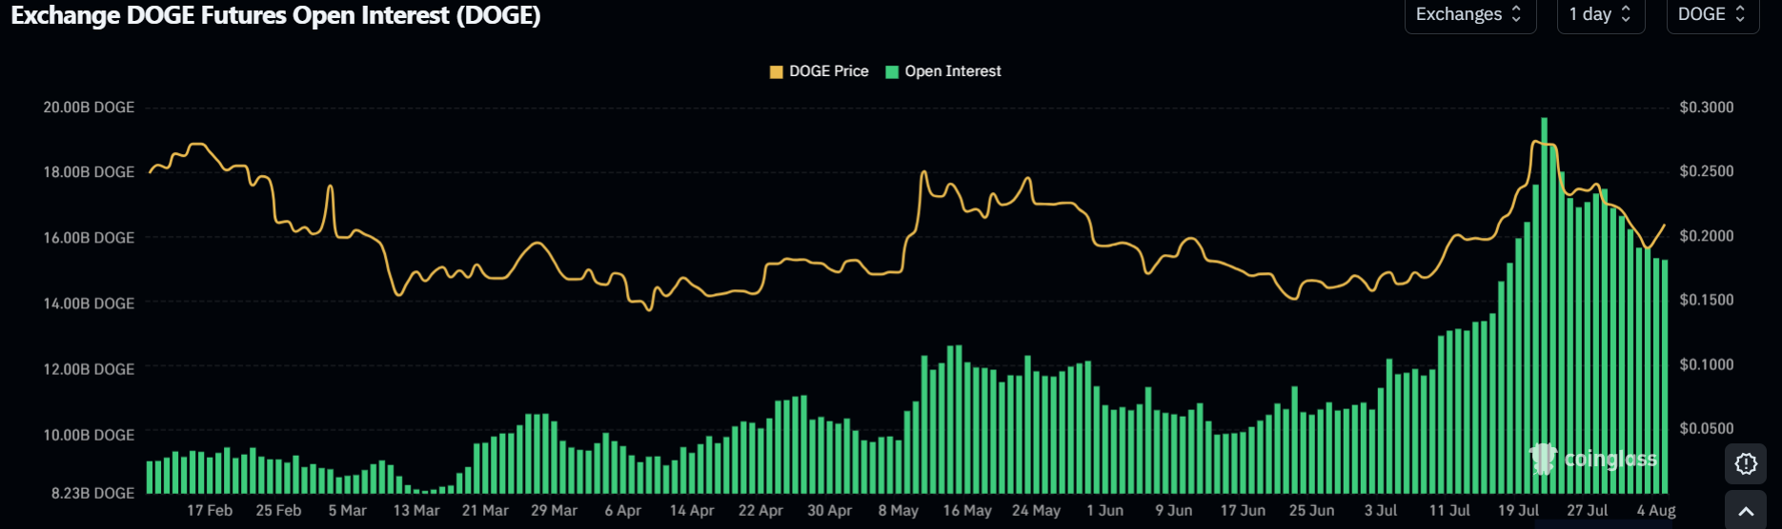Screen dimensions: 1782x529
Task: Click the $0.3000 price axis label
Action: [x=1707, y=108]
